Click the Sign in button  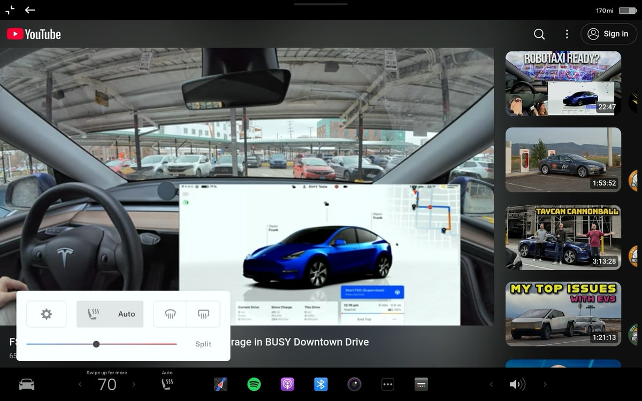(x=609, y=33)
